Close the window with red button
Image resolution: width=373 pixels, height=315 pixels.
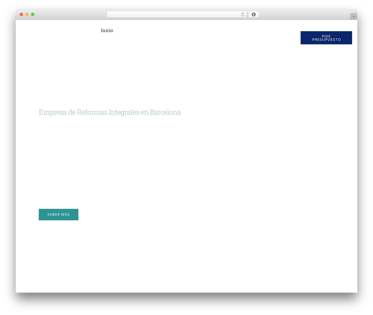(21, 15)
